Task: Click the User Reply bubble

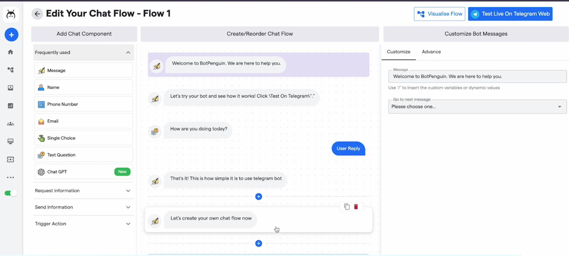Action: coord(348,148)
